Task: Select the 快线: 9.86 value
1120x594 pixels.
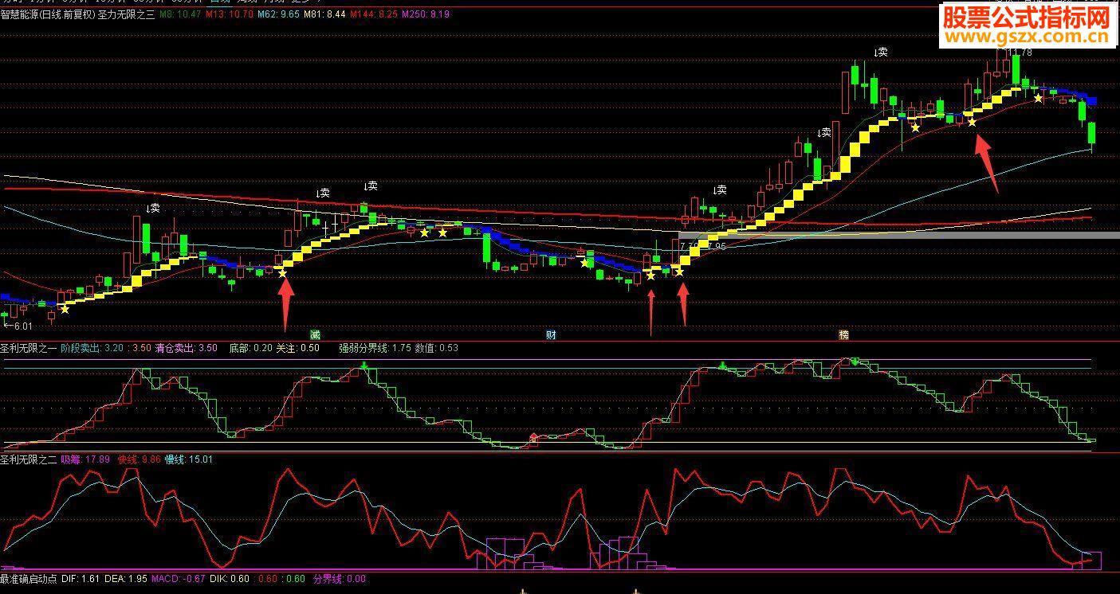Action: pos(140,459)
